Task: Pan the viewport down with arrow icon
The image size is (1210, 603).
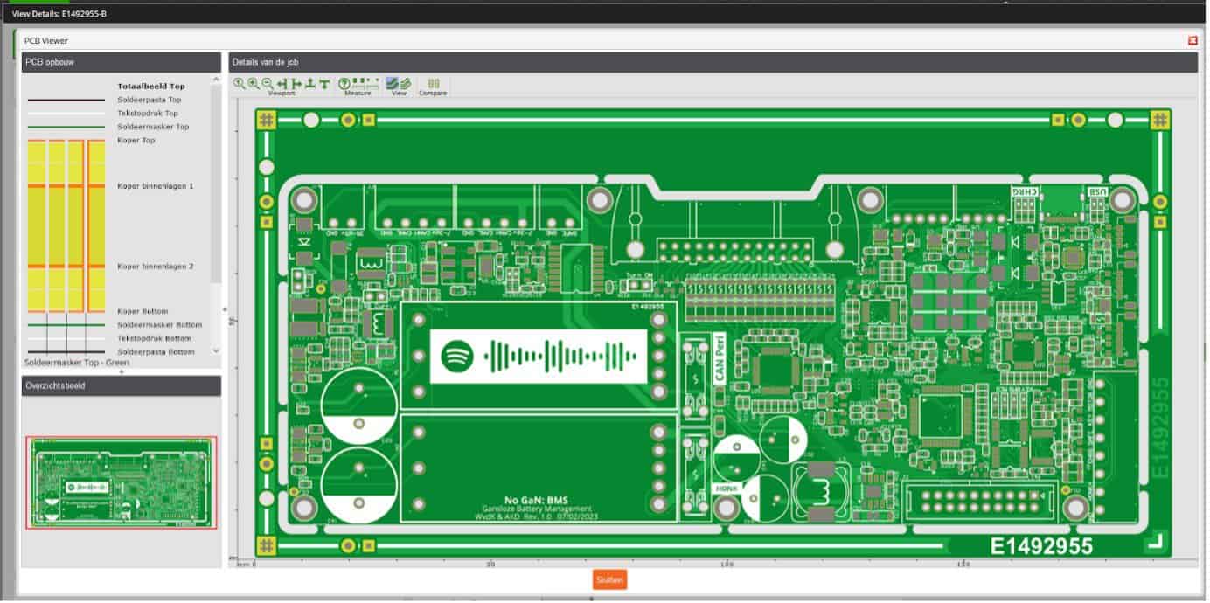Action: 323,83
